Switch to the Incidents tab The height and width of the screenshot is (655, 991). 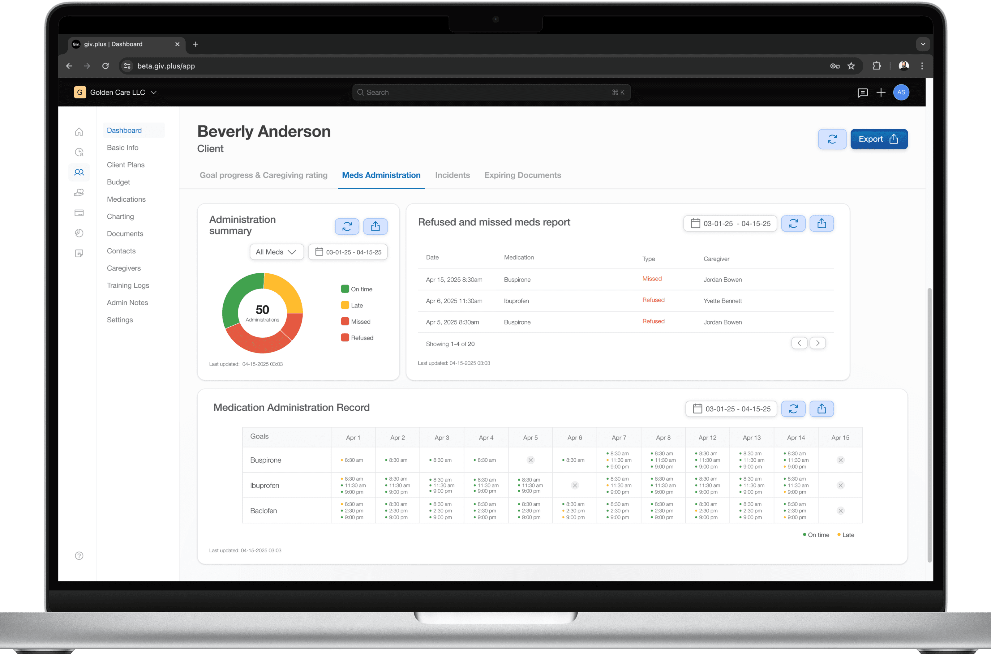click(452, 175)
